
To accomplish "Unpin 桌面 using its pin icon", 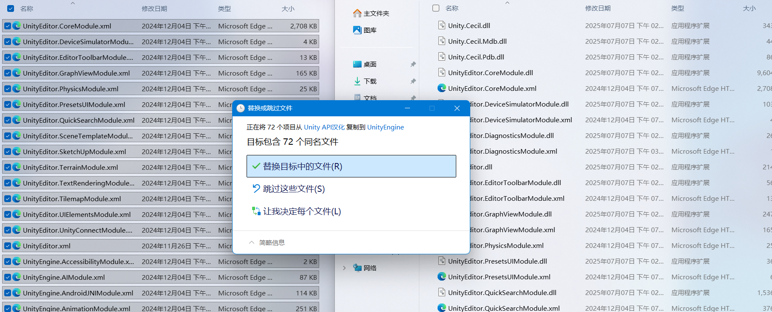I will tap(413, 64).
